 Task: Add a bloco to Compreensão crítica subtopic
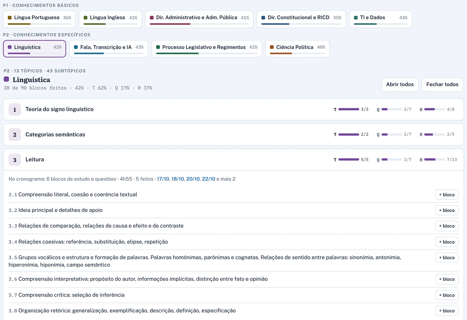pos(447,295)
